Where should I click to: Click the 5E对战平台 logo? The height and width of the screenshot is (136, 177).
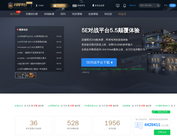(18, 5)
